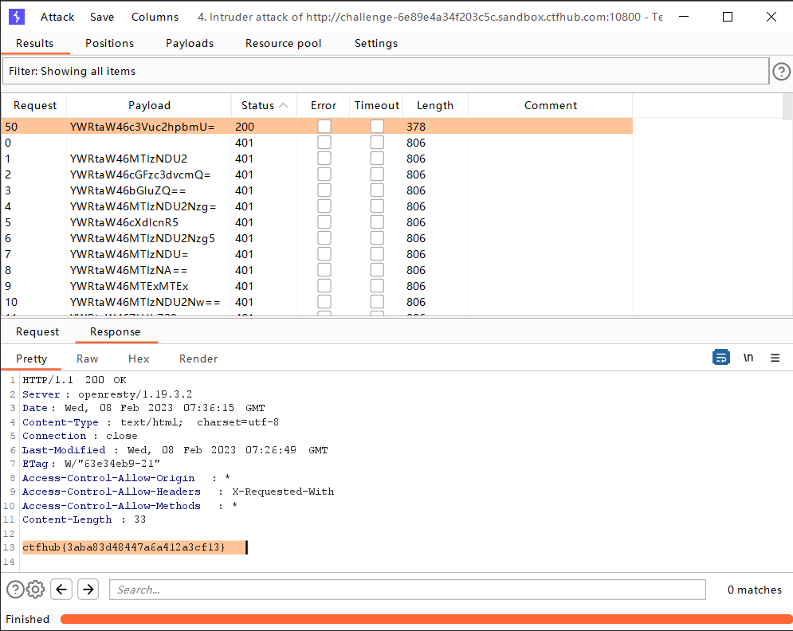Tick the Timeout checkbox for request 0
This screenshot has height=631, width=793.
377,143
